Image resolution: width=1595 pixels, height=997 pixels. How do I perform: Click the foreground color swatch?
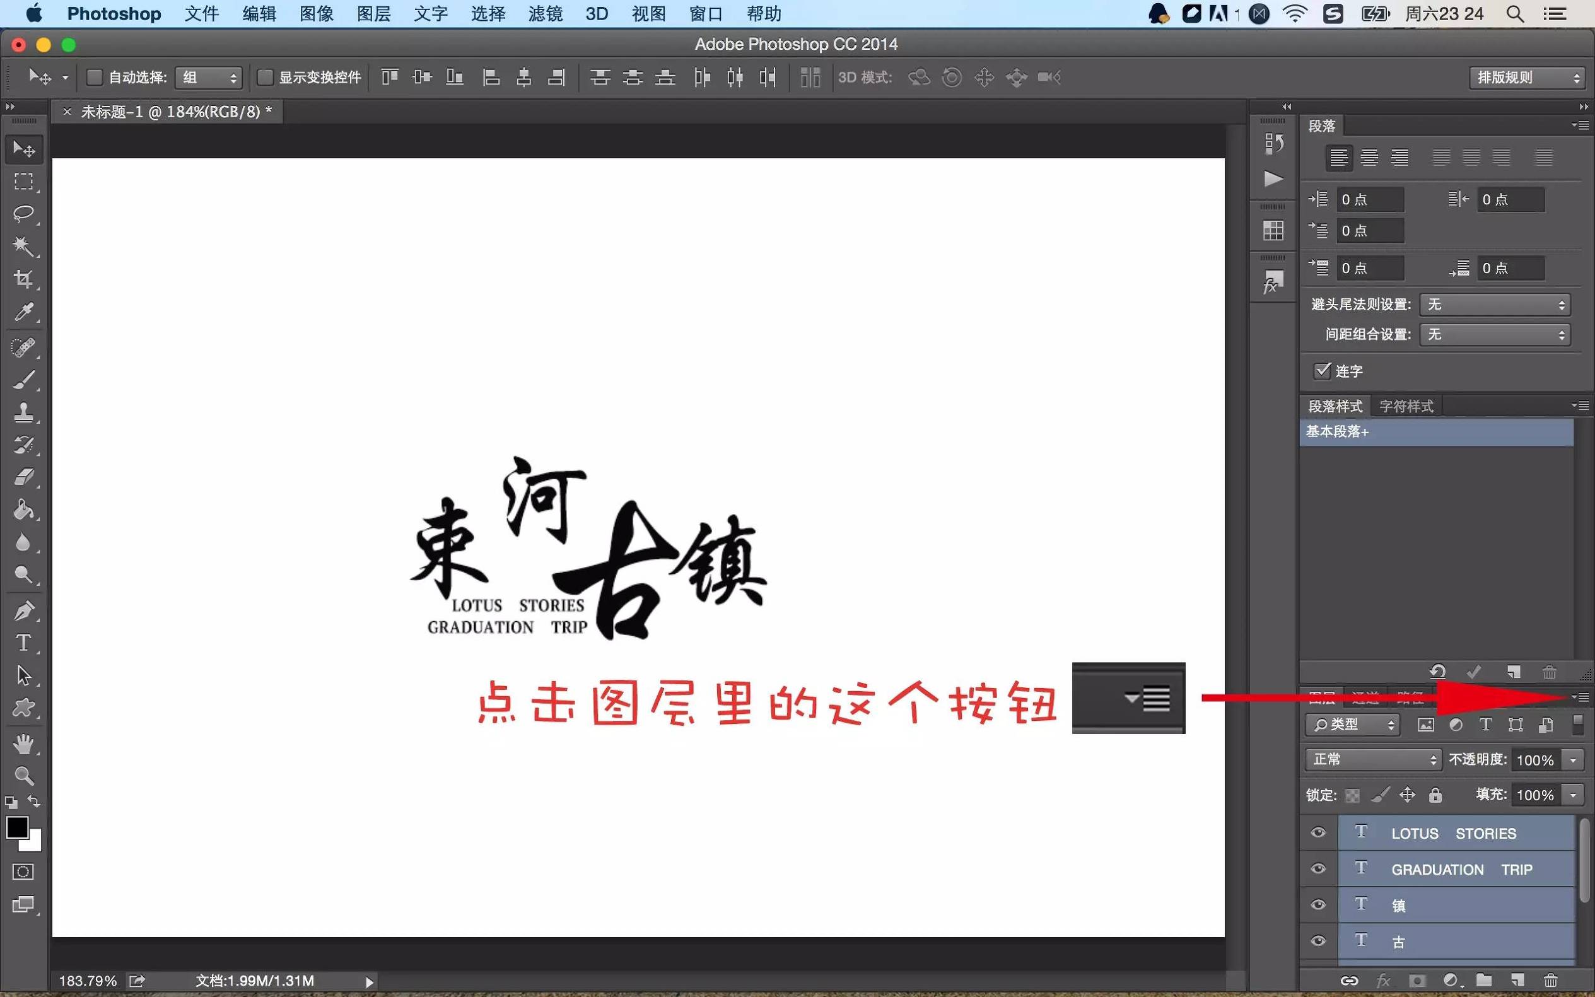click(x=18, y=827)
